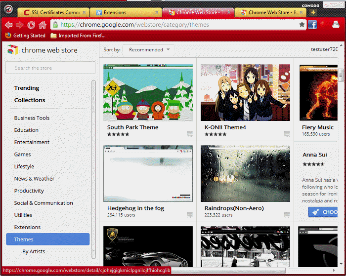Click '264,115 users' text
The image size is (346, 276).
121,215
